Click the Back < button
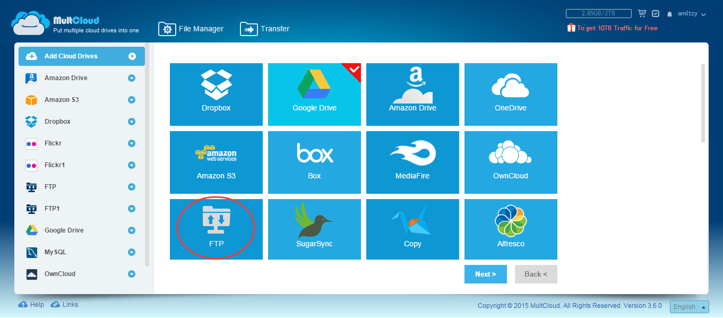The image size is (723, 318). coord(536,274)
